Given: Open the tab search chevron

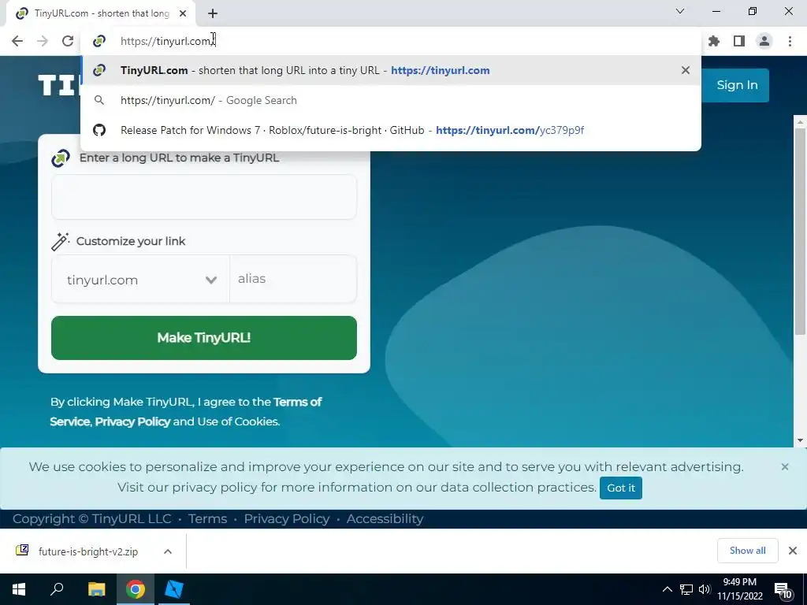Looking at the screenshot, I should pos(680,11).
